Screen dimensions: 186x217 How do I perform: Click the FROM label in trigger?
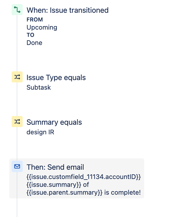(x=35, y=20)
